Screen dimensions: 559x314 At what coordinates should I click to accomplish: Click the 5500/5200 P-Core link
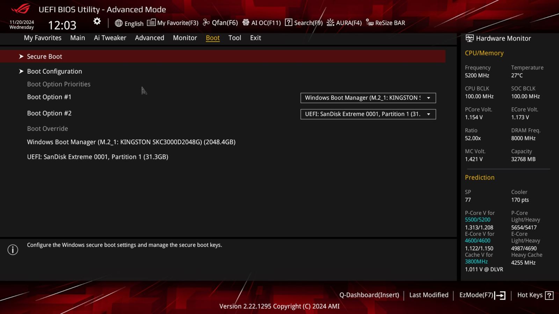click(478, 219)
